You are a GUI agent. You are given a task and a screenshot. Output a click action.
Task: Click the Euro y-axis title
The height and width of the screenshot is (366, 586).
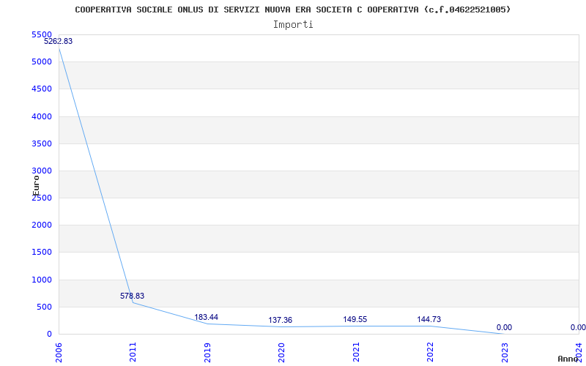36,186
